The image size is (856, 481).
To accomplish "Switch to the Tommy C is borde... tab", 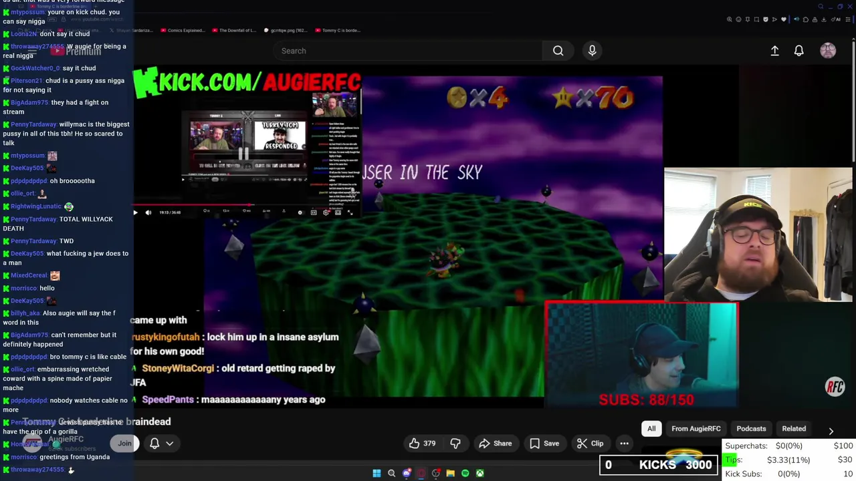I will click(338, 30).
